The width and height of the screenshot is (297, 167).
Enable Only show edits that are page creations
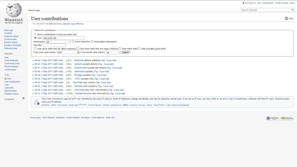(77, 48)
